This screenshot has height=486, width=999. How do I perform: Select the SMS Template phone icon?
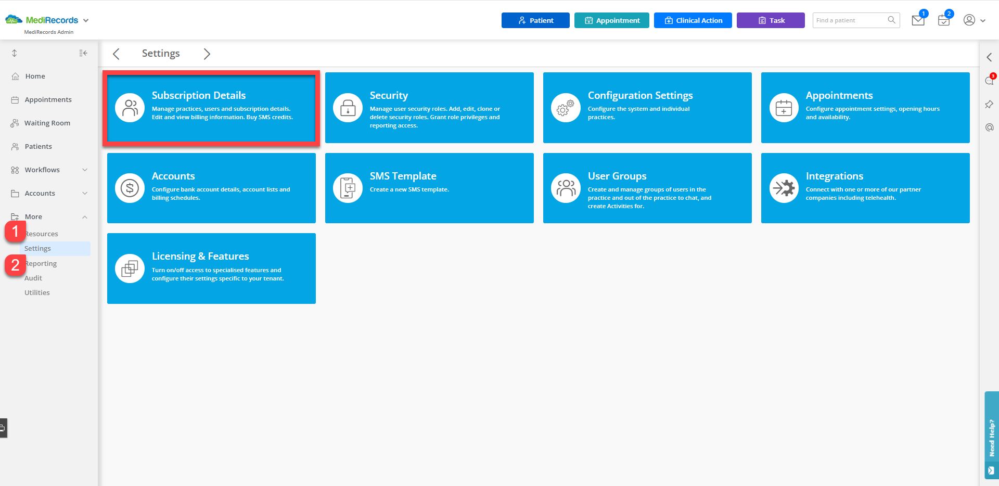(347, 188)
